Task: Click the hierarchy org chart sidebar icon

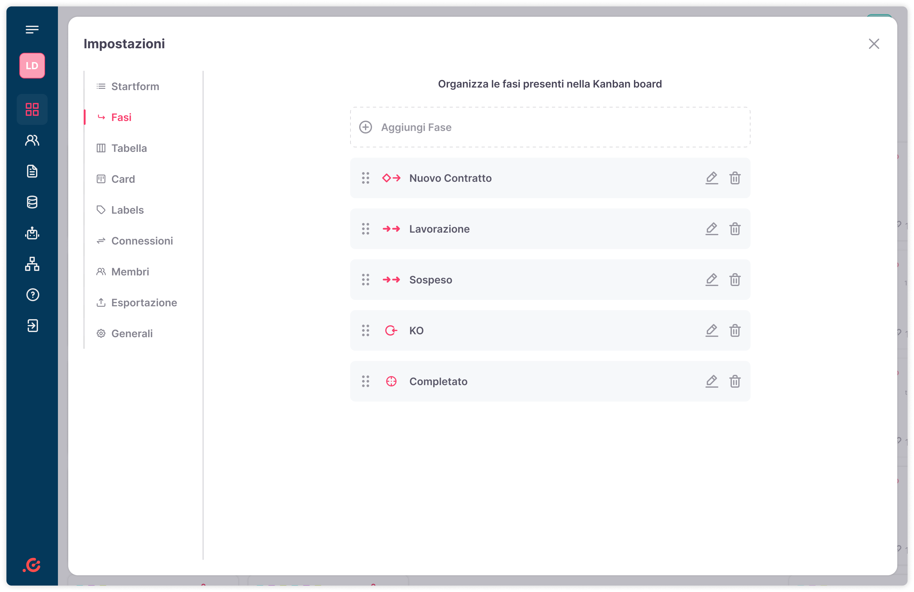Action: [32, 264]
